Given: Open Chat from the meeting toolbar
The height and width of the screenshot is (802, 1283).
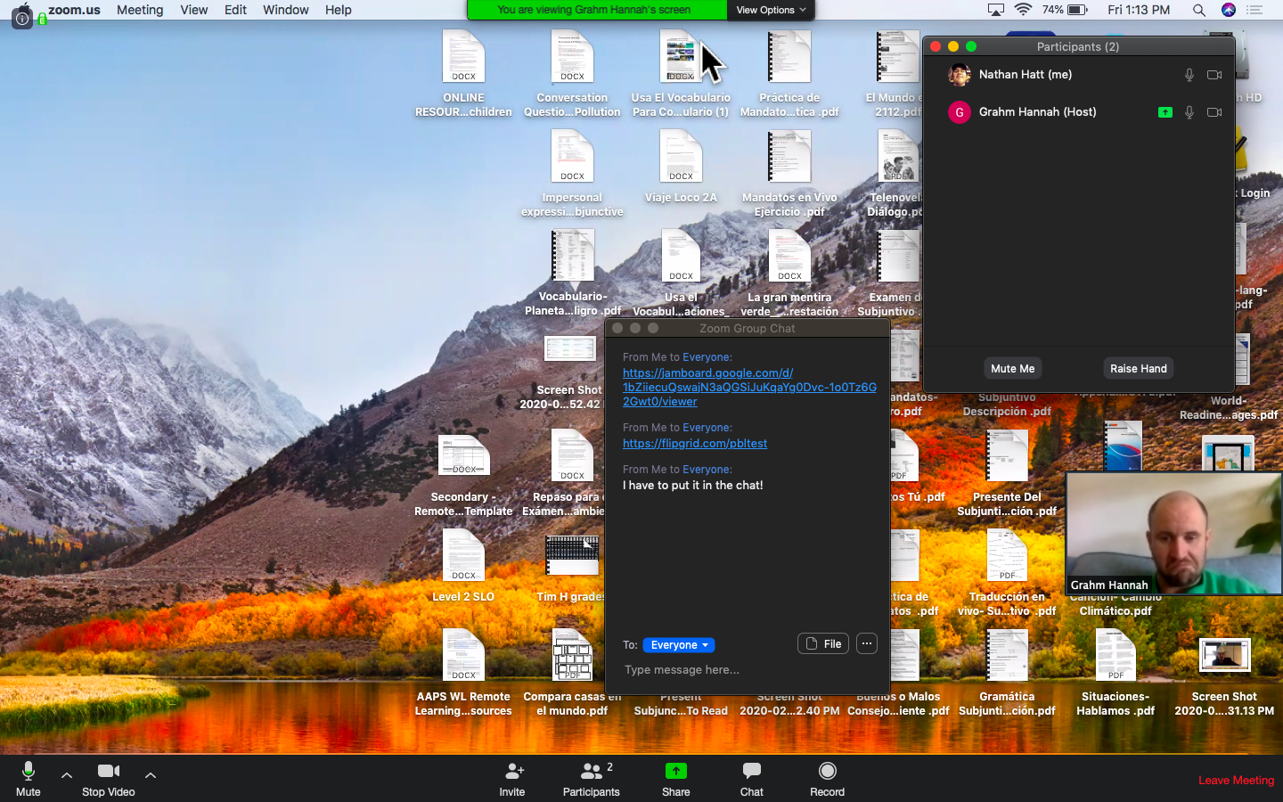Looking at the screenshot, I should coord(752,778).
